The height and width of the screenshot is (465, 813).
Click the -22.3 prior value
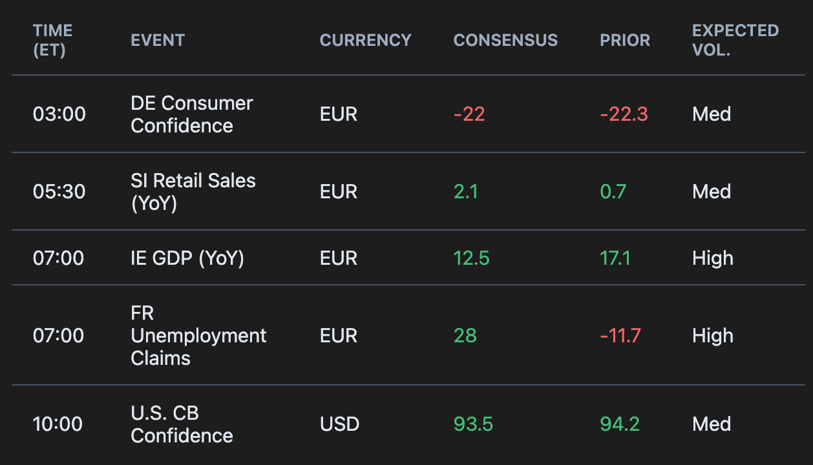click(x=624, y=114)
